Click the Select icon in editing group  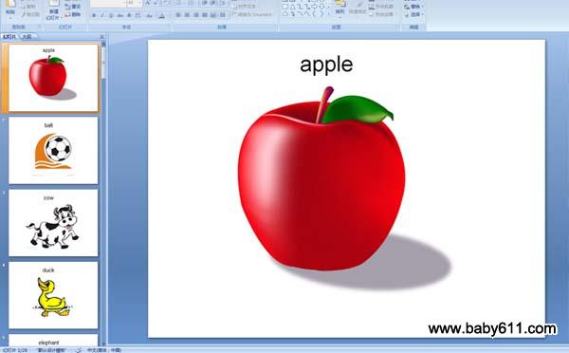click(413, 14)
